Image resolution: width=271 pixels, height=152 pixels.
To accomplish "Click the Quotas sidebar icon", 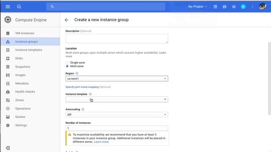I will coord(8,117).
